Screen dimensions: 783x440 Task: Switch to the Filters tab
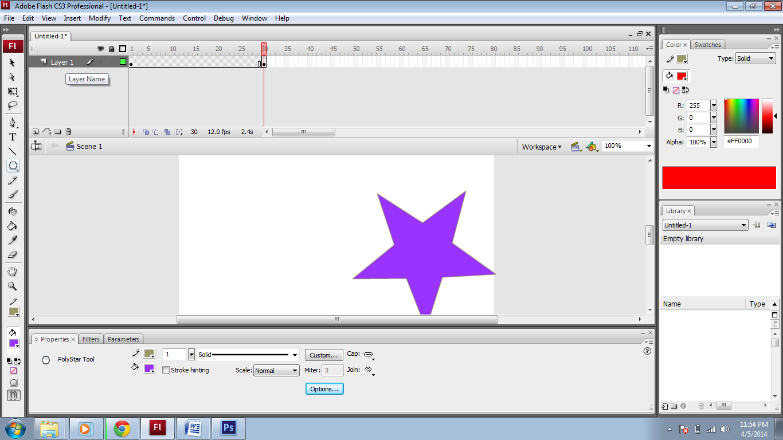point(91,339)
